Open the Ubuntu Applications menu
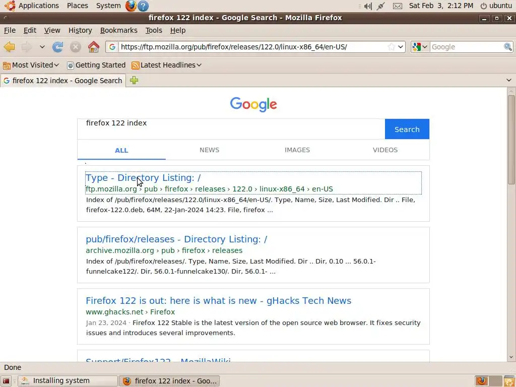The image size is (516, 387). [32, 6]
